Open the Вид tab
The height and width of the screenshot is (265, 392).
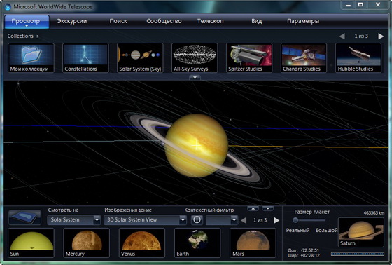click(x=256, y=21)
